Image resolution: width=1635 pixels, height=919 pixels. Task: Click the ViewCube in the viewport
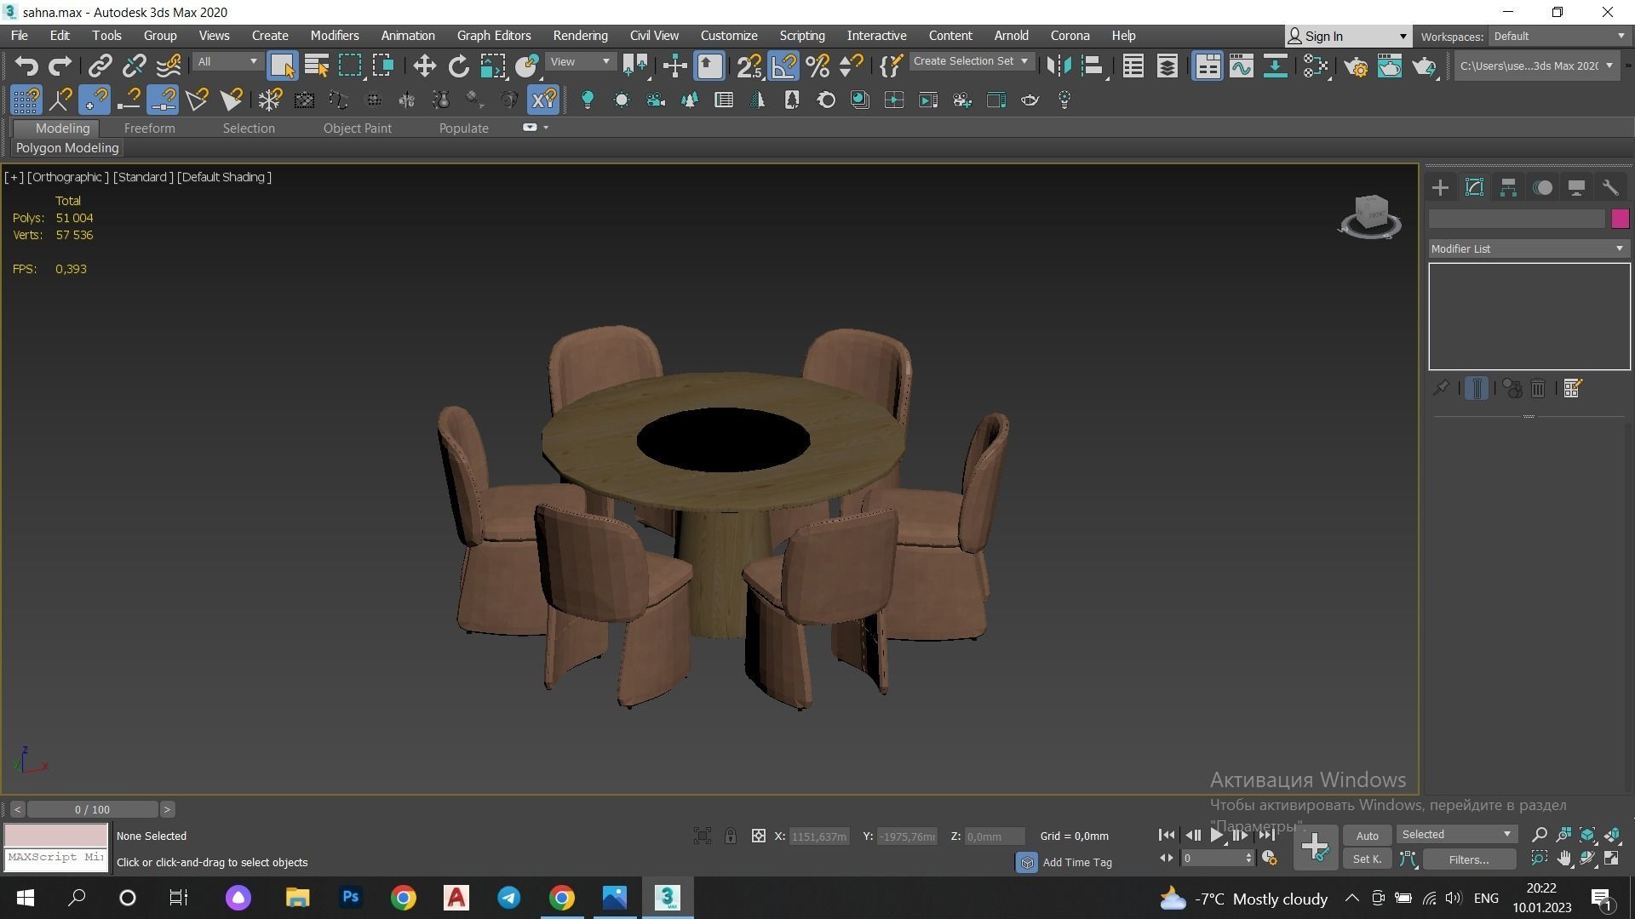pos(1370,216)
